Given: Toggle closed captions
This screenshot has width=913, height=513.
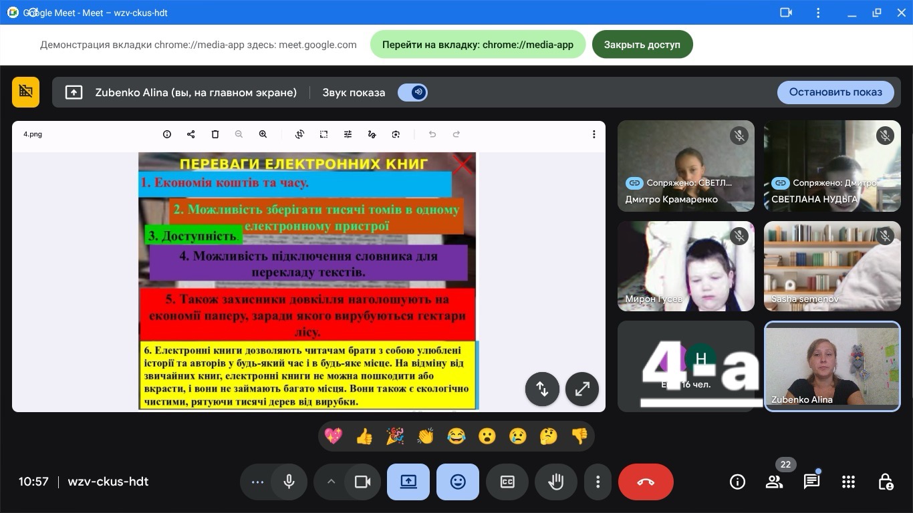Looking at the screenshot, I should 507,482.
